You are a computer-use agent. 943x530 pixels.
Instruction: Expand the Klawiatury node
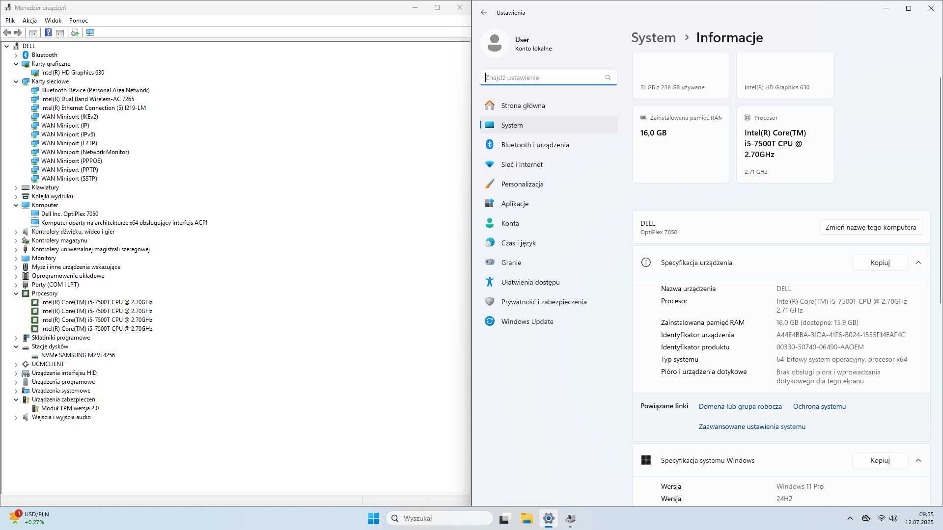[x=16, y=187]
